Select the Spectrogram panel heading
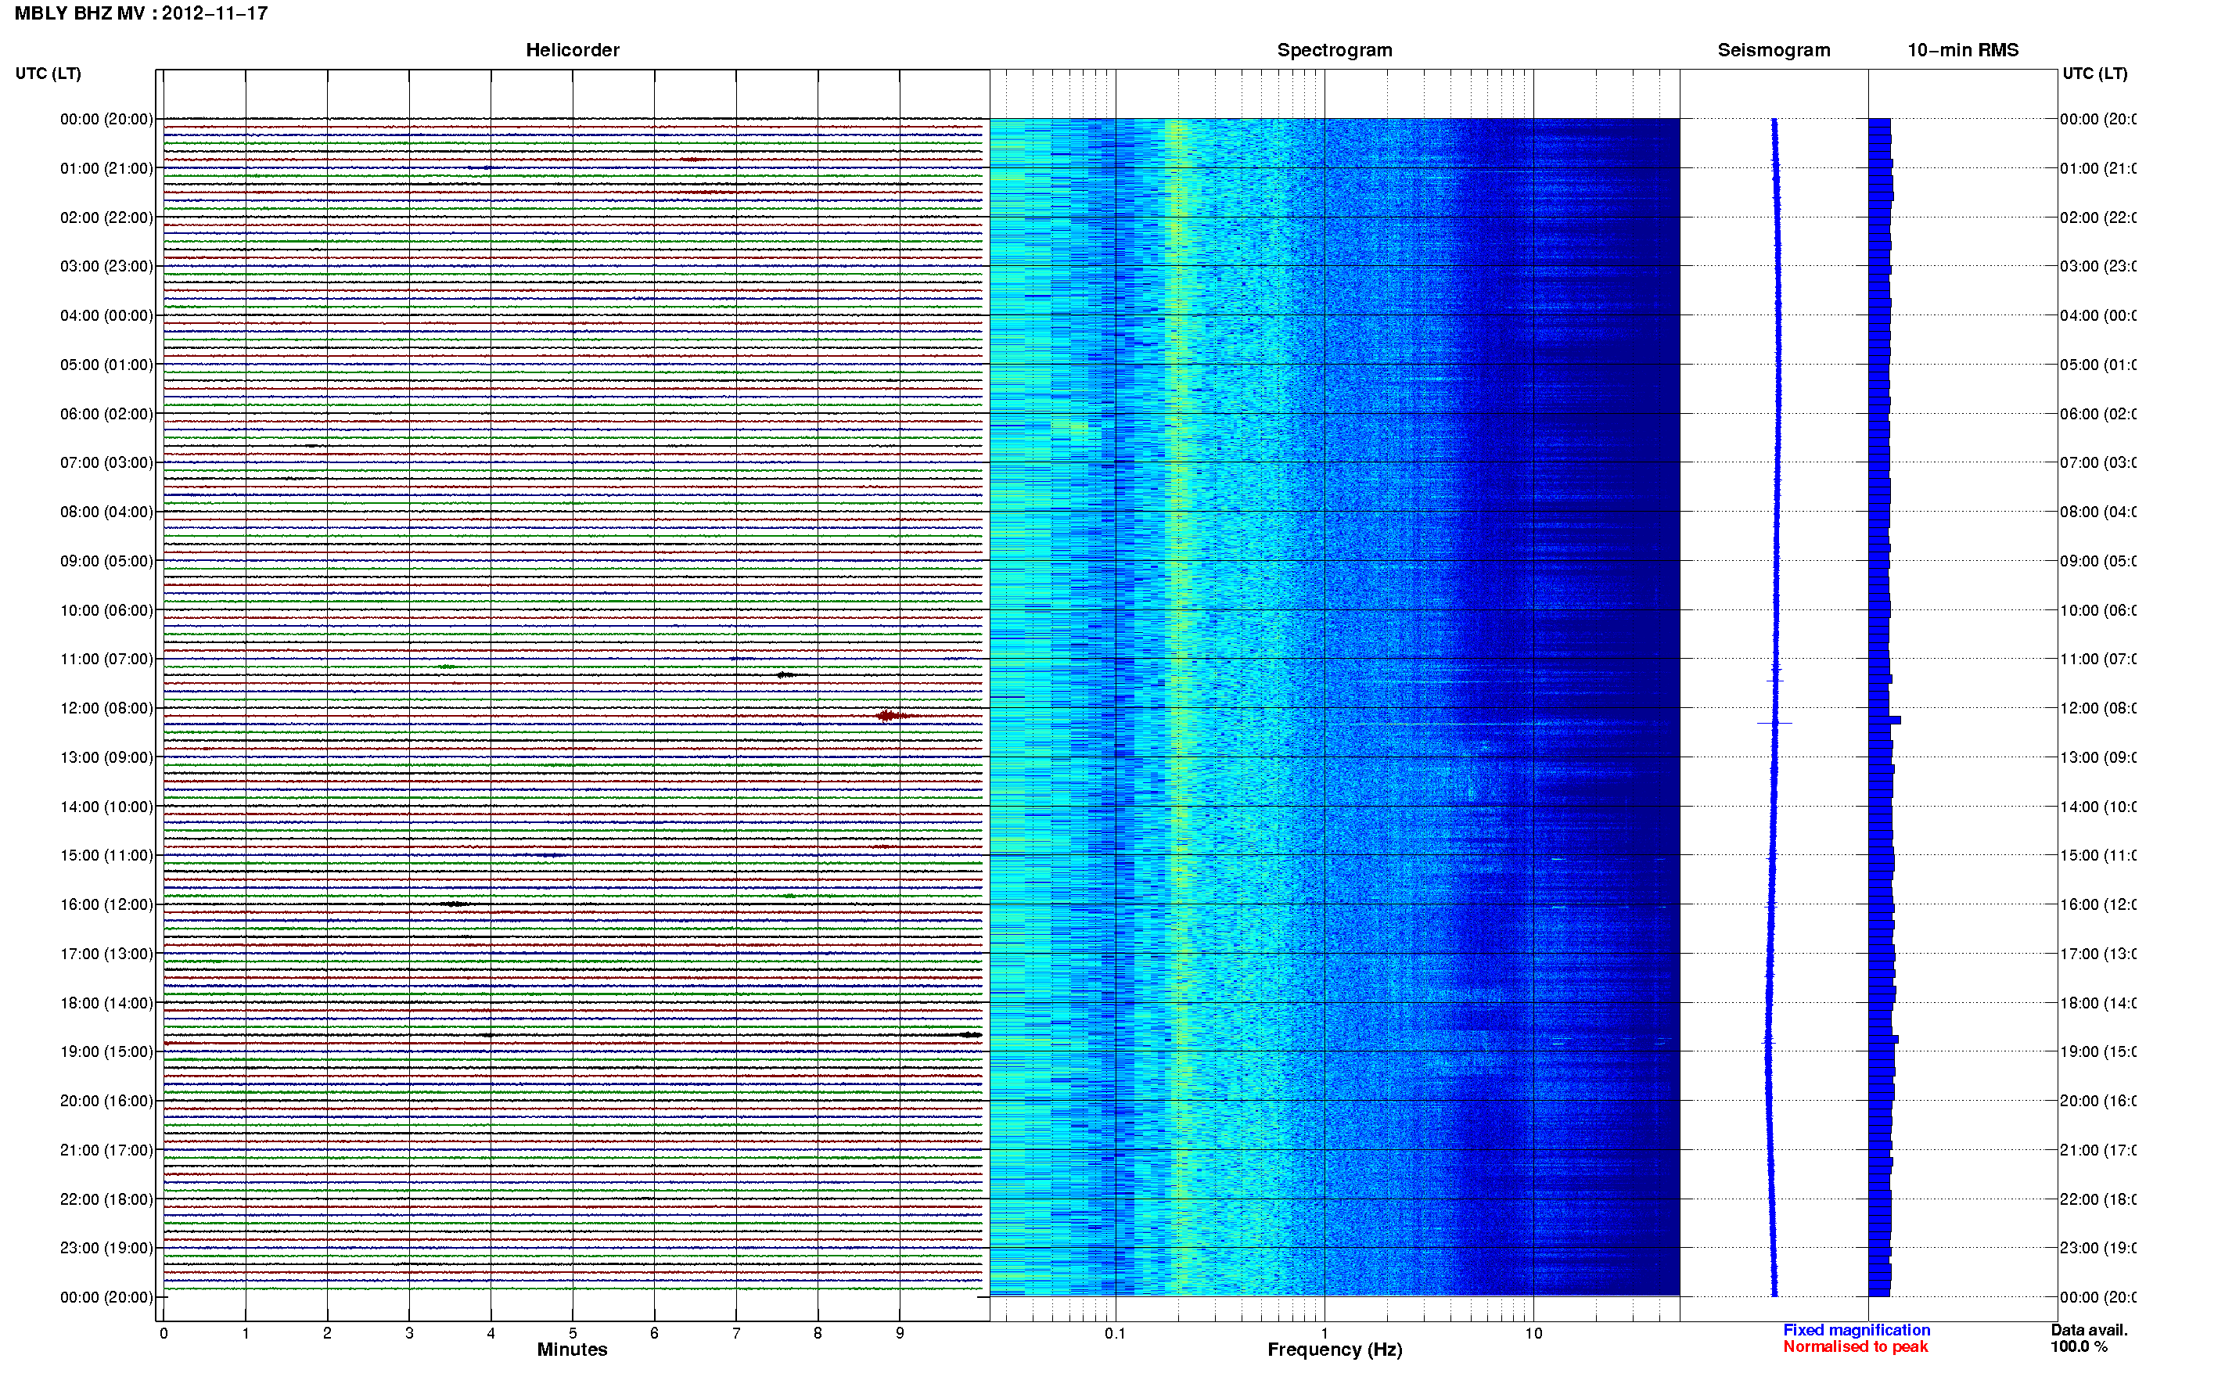The height and width of the screenshot is (1391, 2225). [1334, 50]
